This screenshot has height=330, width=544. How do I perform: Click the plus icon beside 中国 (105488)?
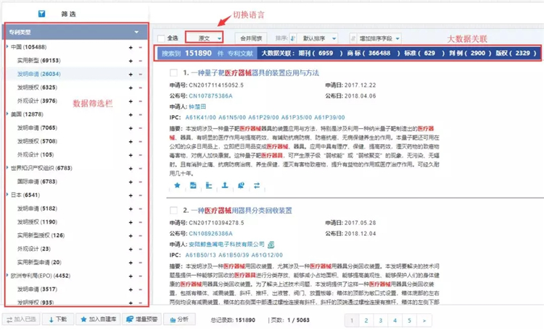(130, 47)
